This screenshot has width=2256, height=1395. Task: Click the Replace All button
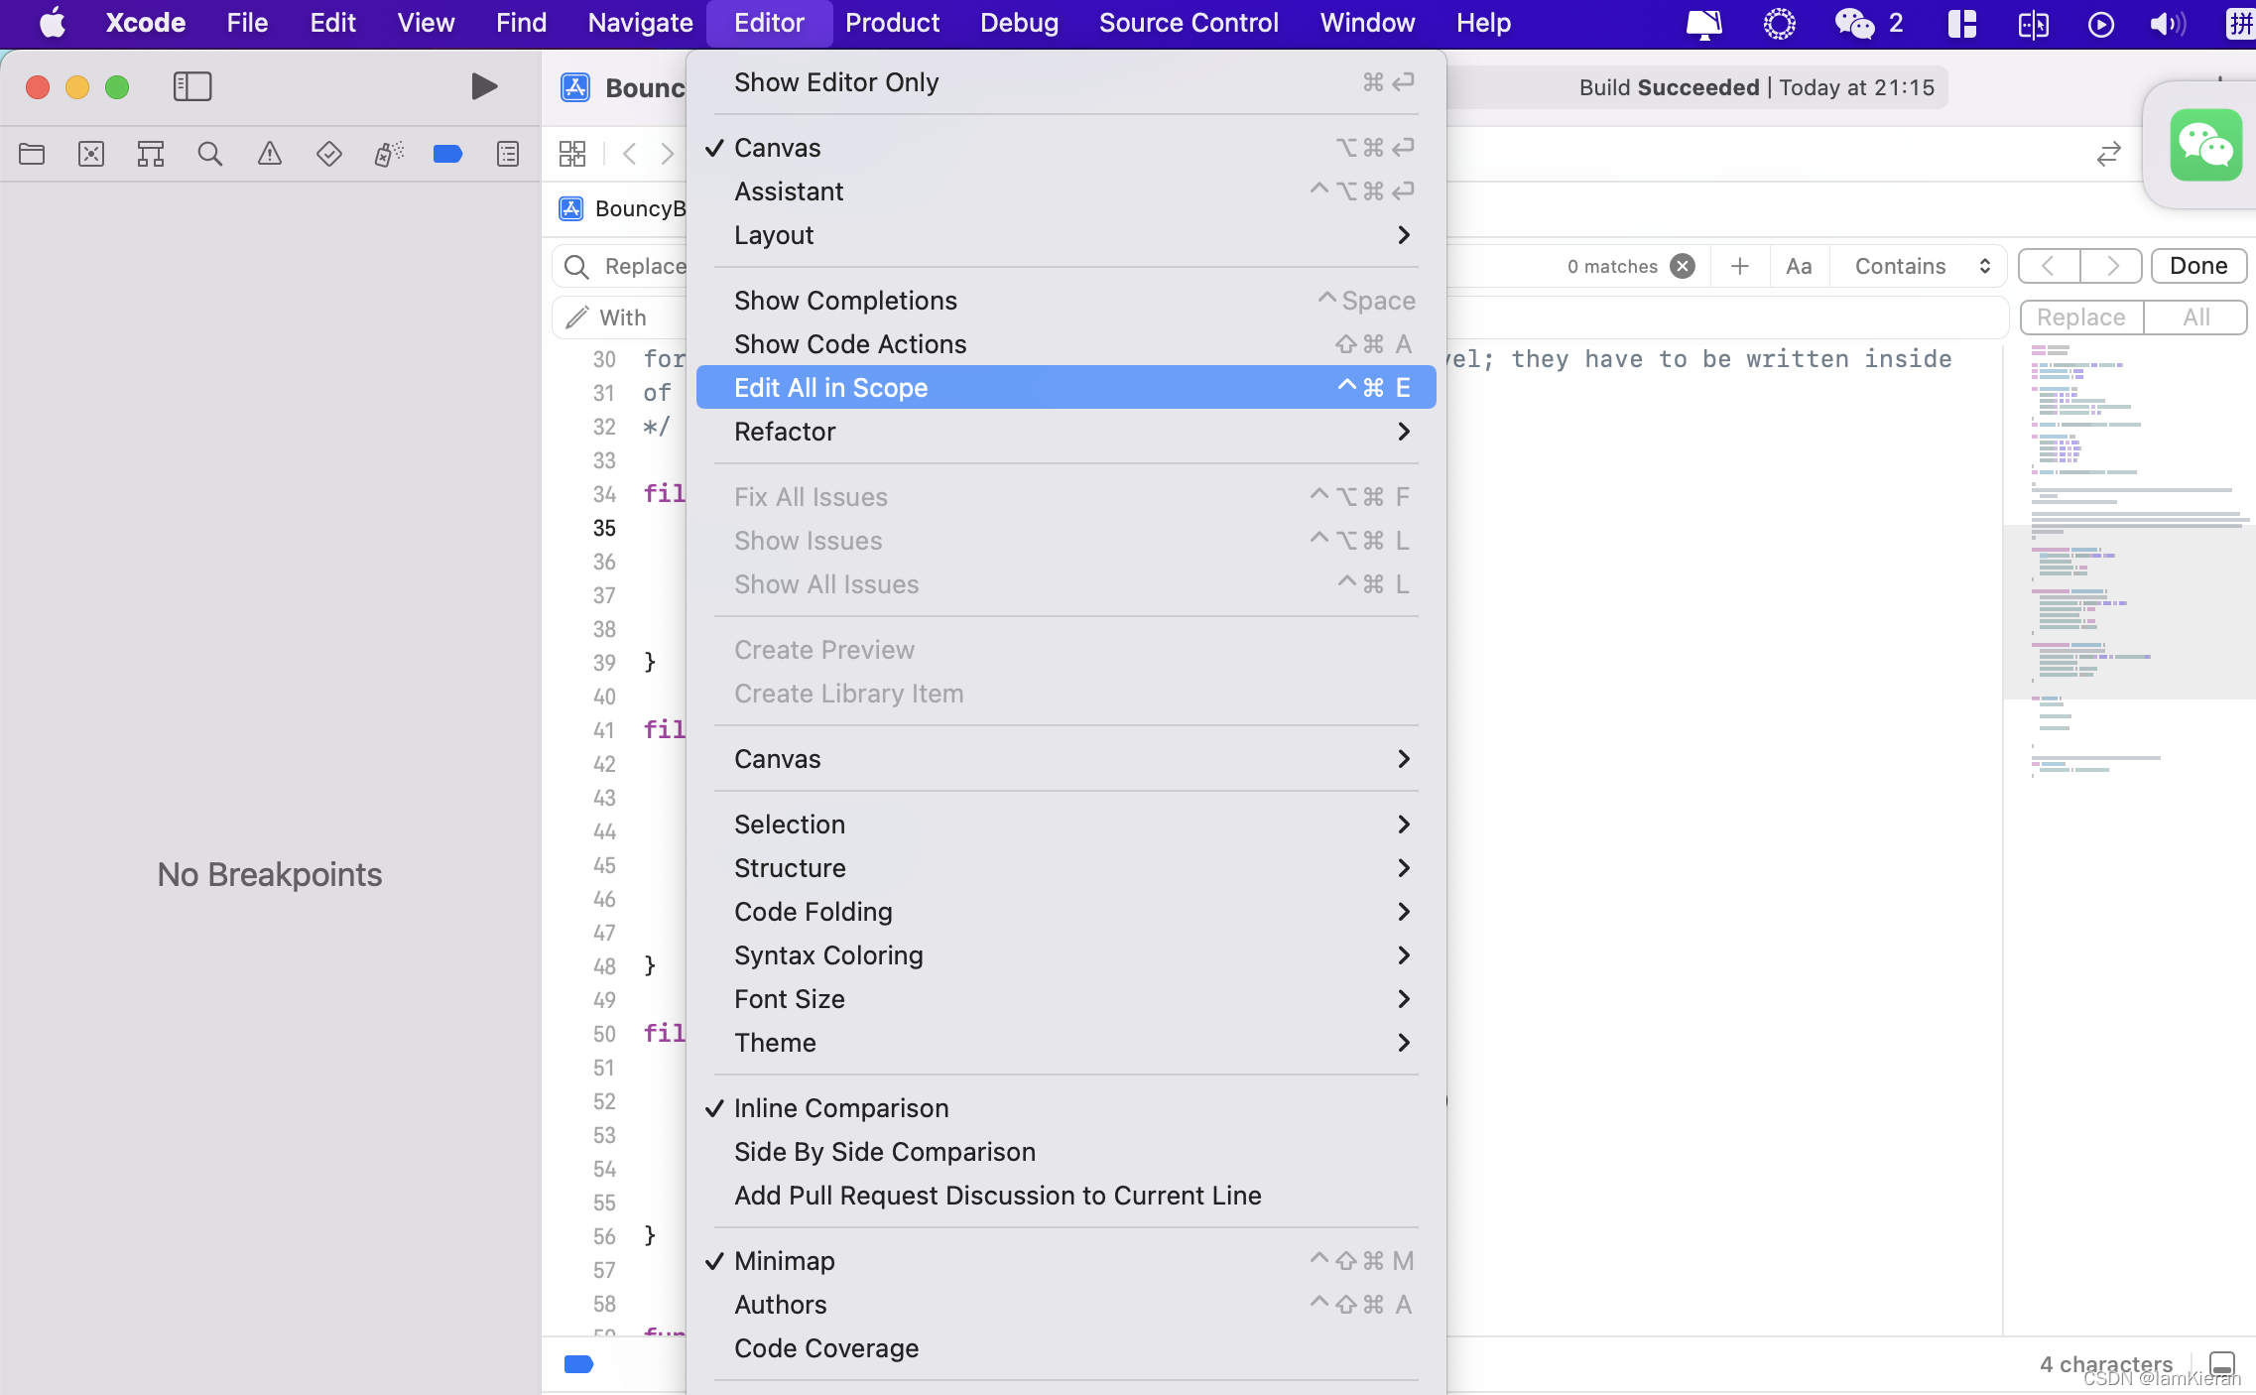(2196, 317)
